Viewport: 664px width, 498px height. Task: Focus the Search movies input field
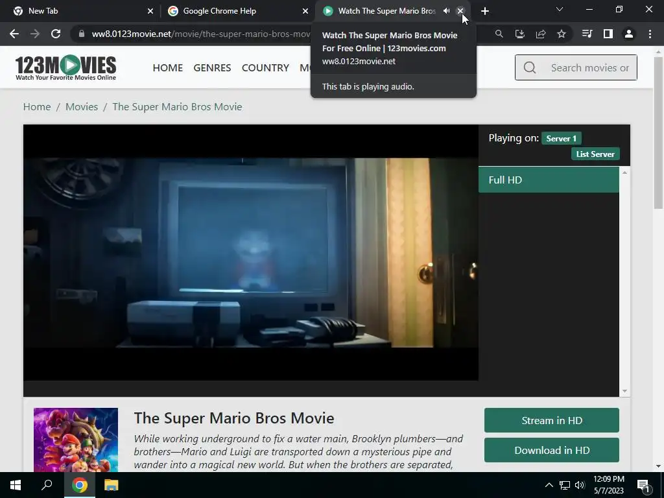pyautogui.click(x=576, y=67)
